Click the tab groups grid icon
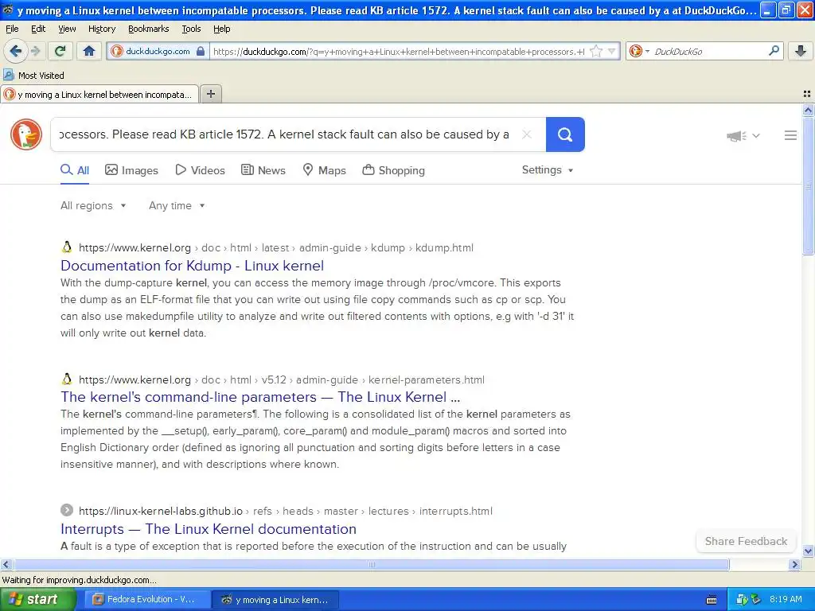This screenshot has width=815, height=611. (807, 94)
